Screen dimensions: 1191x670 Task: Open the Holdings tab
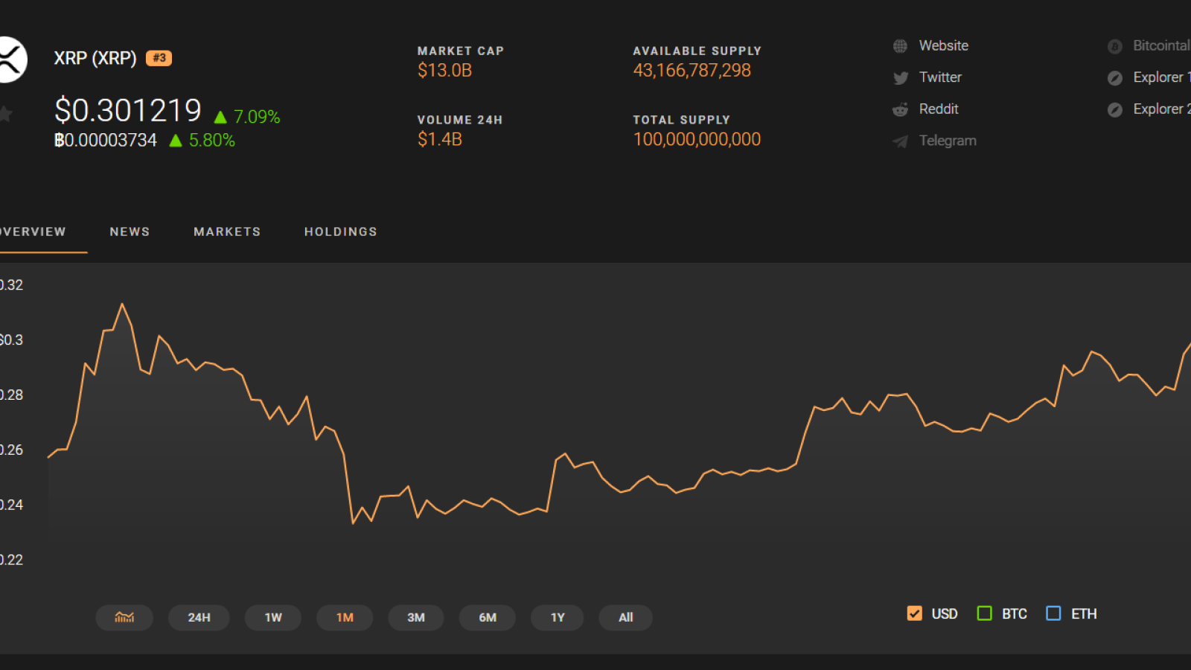[340, 232]
